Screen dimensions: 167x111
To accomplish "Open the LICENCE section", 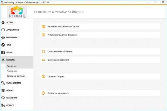I will (10, 105).
